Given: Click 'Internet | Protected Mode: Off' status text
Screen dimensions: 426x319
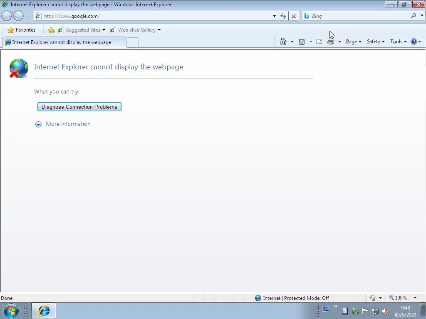Looking at the screenshot, I should click(296, 298).
